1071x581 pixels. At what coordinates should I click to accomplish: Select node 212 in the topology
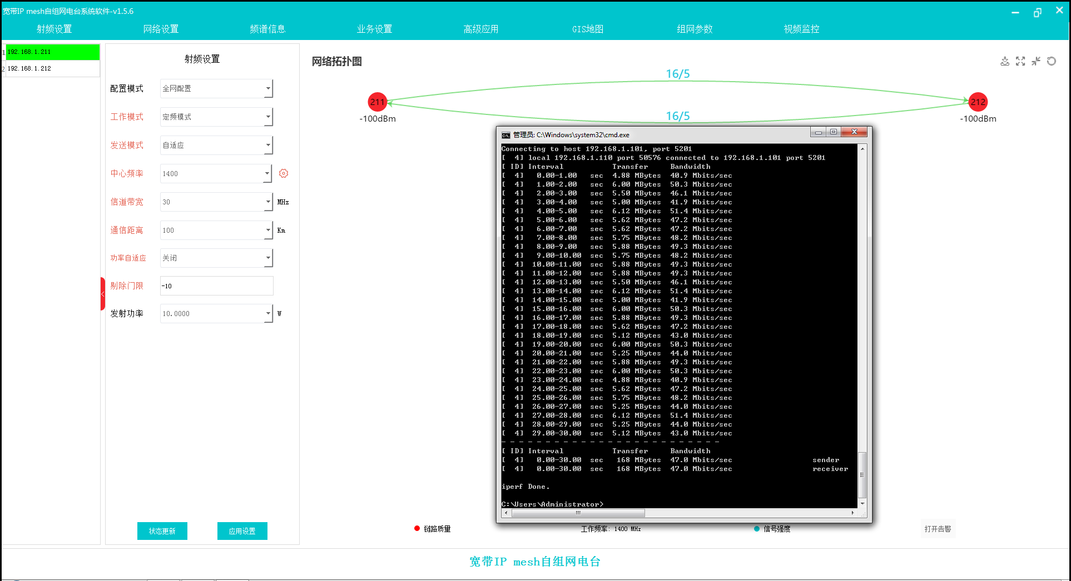pos(978,102)
